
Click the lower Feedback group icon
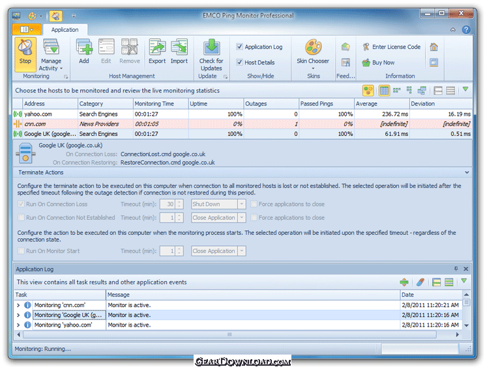[345, 62]
